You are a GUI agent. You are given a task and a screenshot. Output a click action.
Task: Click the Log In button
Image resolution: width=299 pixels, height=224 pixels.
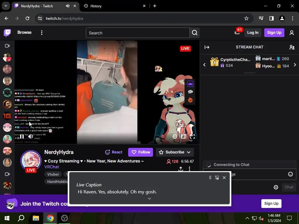pyautogui.click(x=253, y=33)
